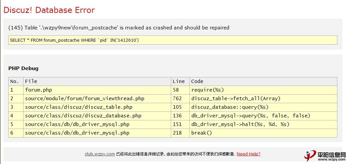Click row number 1 cell
This screenshot has height=164, width=348.
point(16,90)
